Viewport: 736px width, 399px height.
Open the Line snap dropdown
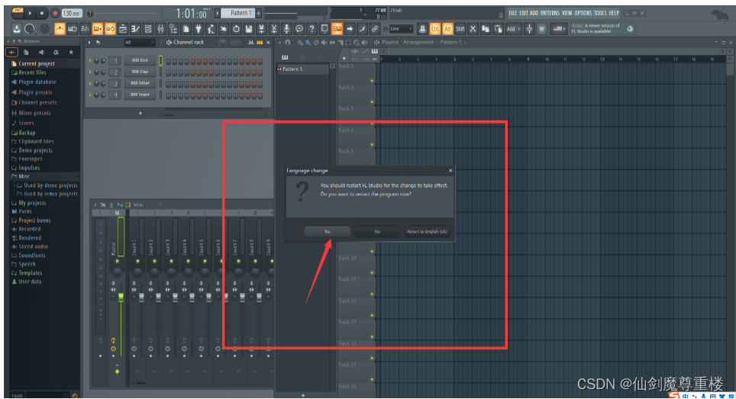402,28
